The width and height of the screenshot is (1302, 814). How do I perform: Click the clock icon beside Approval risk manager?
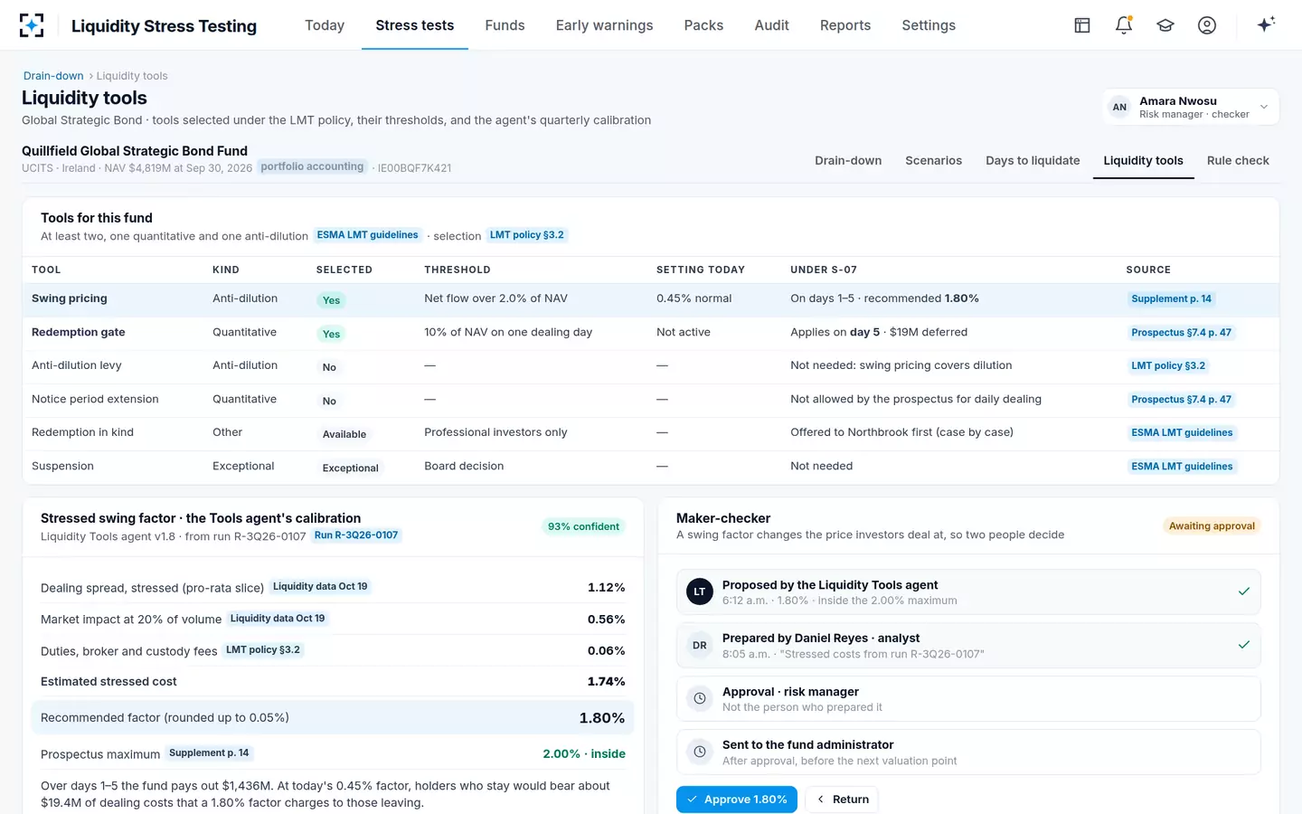coord(700,698)
